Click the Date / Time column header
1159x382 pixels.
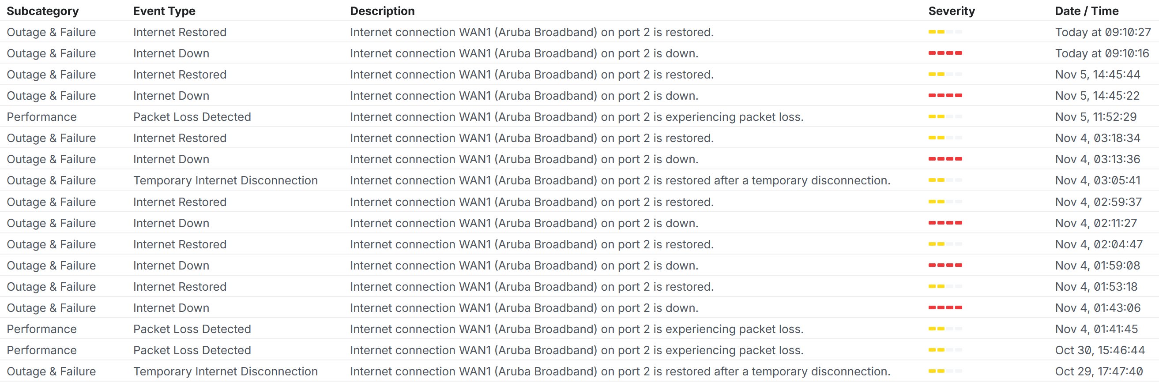(x=1087, y=11)
